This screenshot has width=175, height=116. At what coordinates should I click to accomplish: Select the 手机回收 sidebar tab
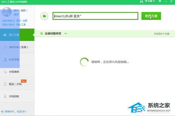17,96
